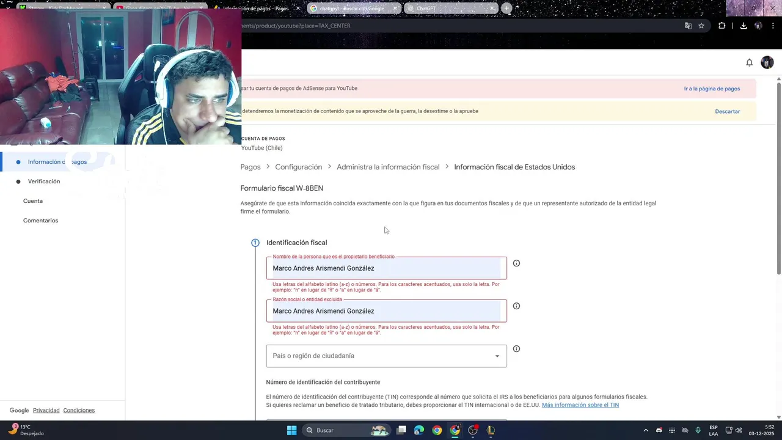Open the active Chrome profile window on taskbar
Viewport: 782px width, 440px height.
coord(455,430)
